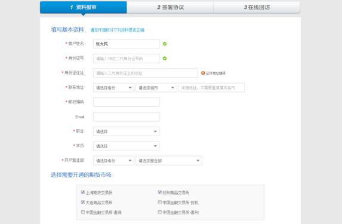342x224 pixels.
Task: Toggle 上海期货交易所 checkbox
Action: pyautogui.click(x=83, y=192)
